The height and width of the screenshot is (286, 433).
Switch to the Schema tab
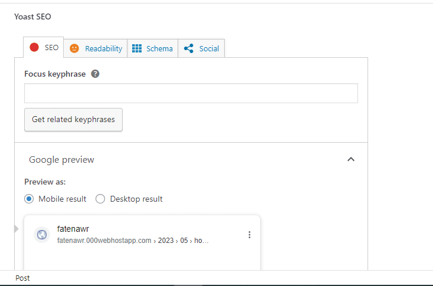click(152, 48)
